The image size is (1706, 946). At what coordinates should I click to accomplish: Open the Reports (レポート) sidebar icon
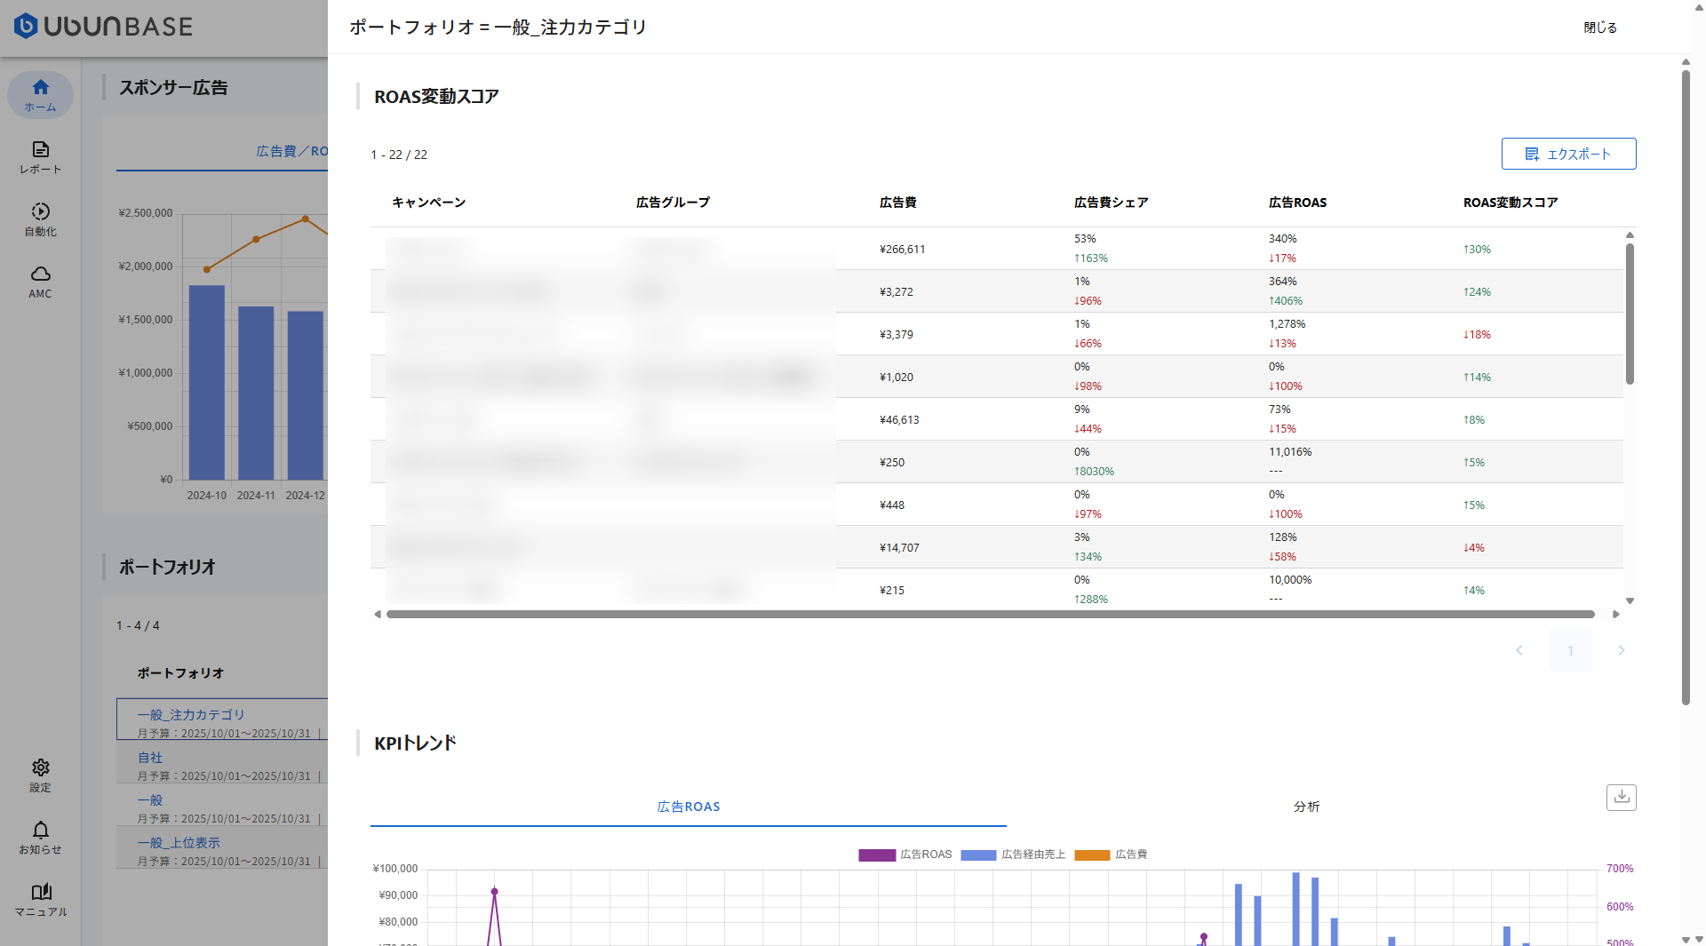pyautogui.click(x=40, y=156)
